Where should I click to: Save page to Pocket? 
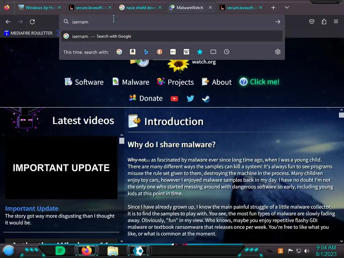[x=312, y=21]
